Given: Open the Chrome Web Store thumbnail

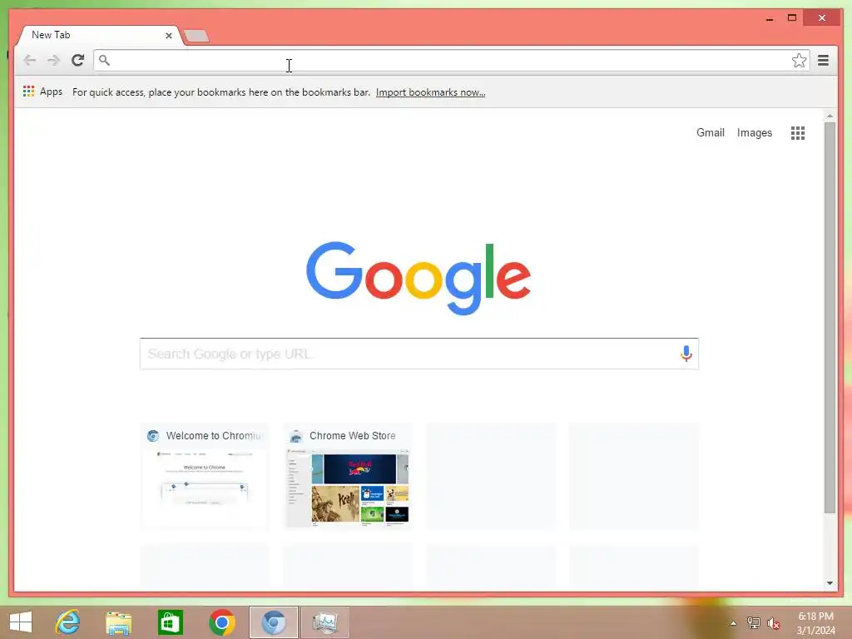Looking at the screenshot, I should coord(348,476).
